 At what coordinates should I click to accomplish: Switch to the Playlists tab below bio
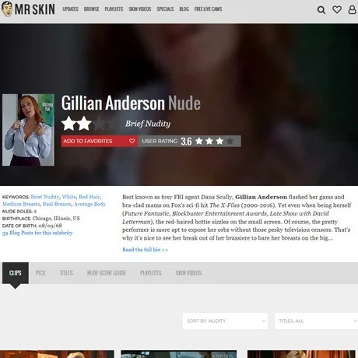click(x=151, y=273)
